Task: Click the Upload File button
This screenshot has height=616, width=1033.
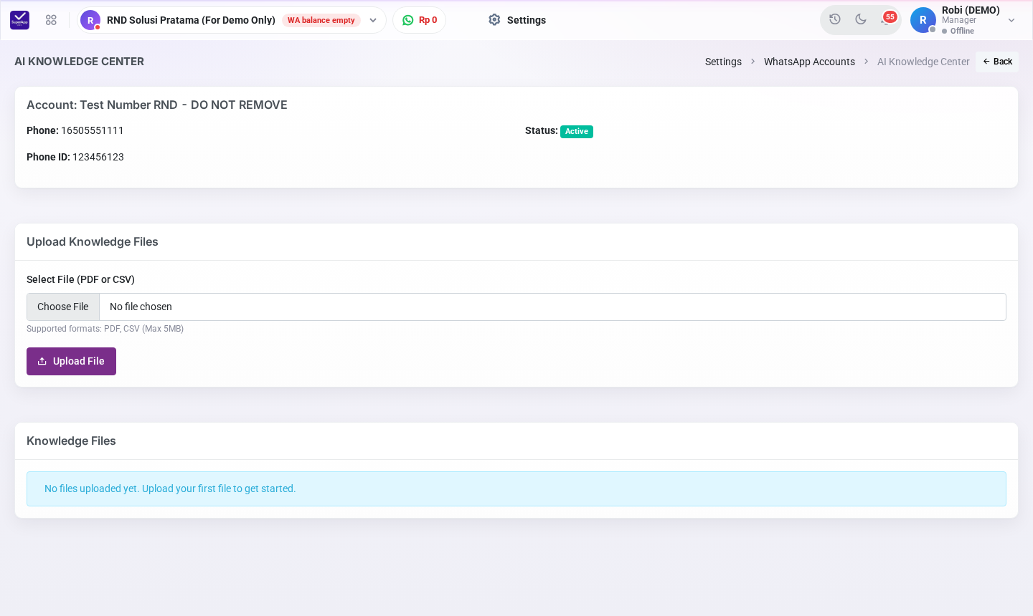Action: click(x=71, y=361)
